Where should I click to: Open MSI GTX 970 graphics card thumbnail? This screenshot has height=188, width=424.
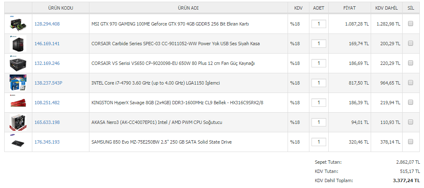18,24
